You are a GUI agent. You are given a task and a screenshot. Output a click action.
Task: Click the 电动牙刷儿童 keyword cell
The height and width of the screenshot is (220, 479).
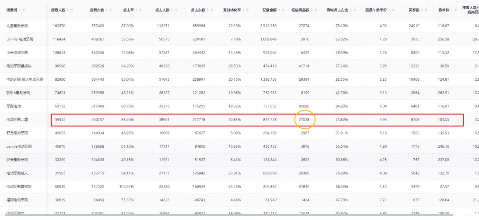tap(17, 119)
